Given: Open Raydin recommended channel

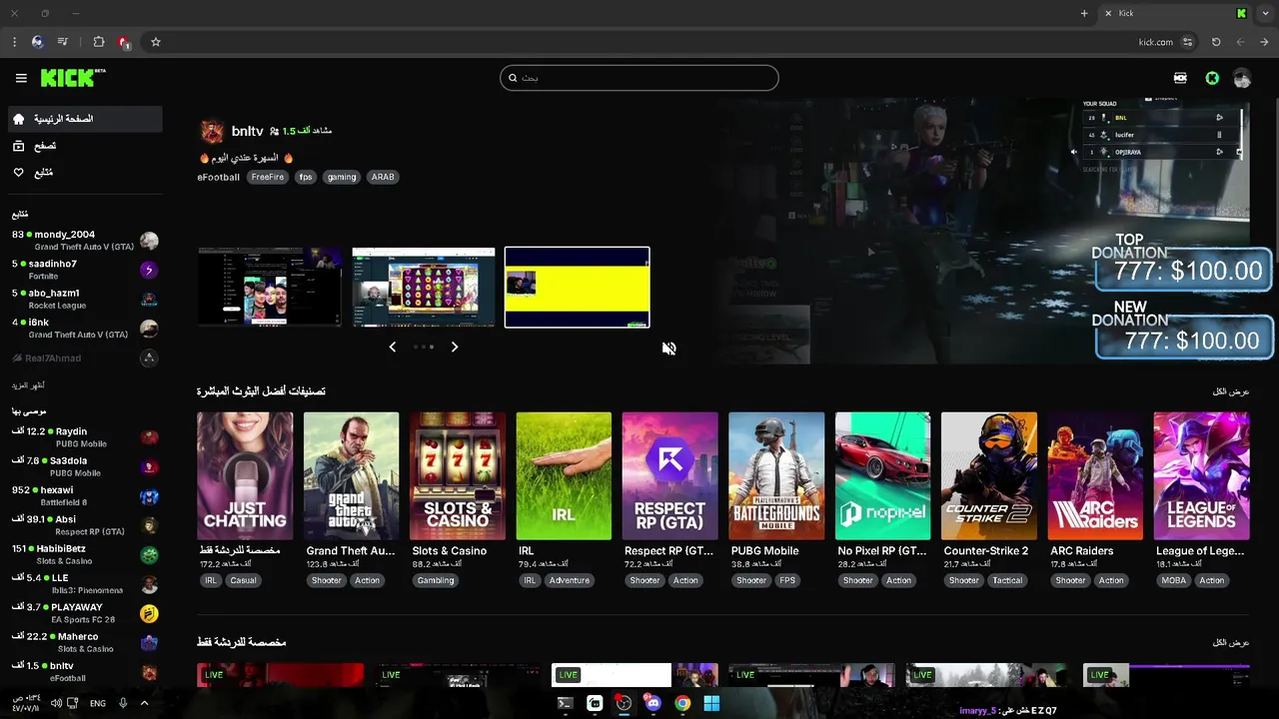Looking at the screenshot, I should (84, 437).
